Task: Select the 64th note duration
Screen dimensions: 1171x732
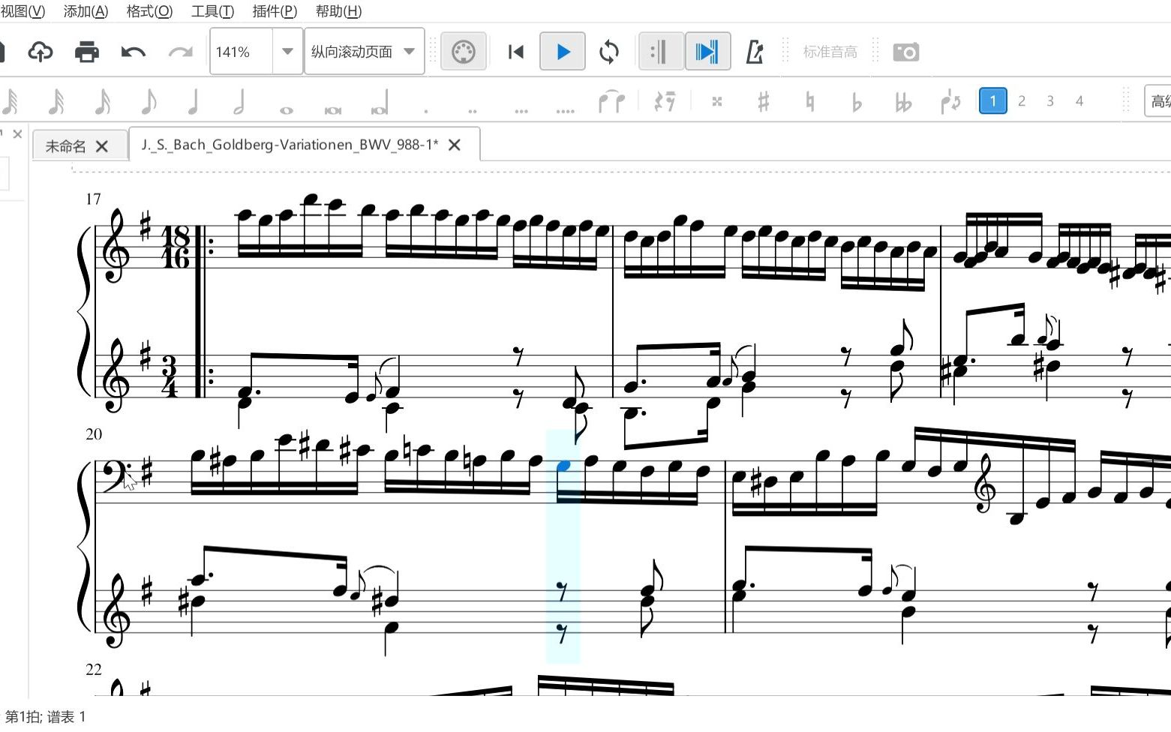Action: (x=11, y=101)
